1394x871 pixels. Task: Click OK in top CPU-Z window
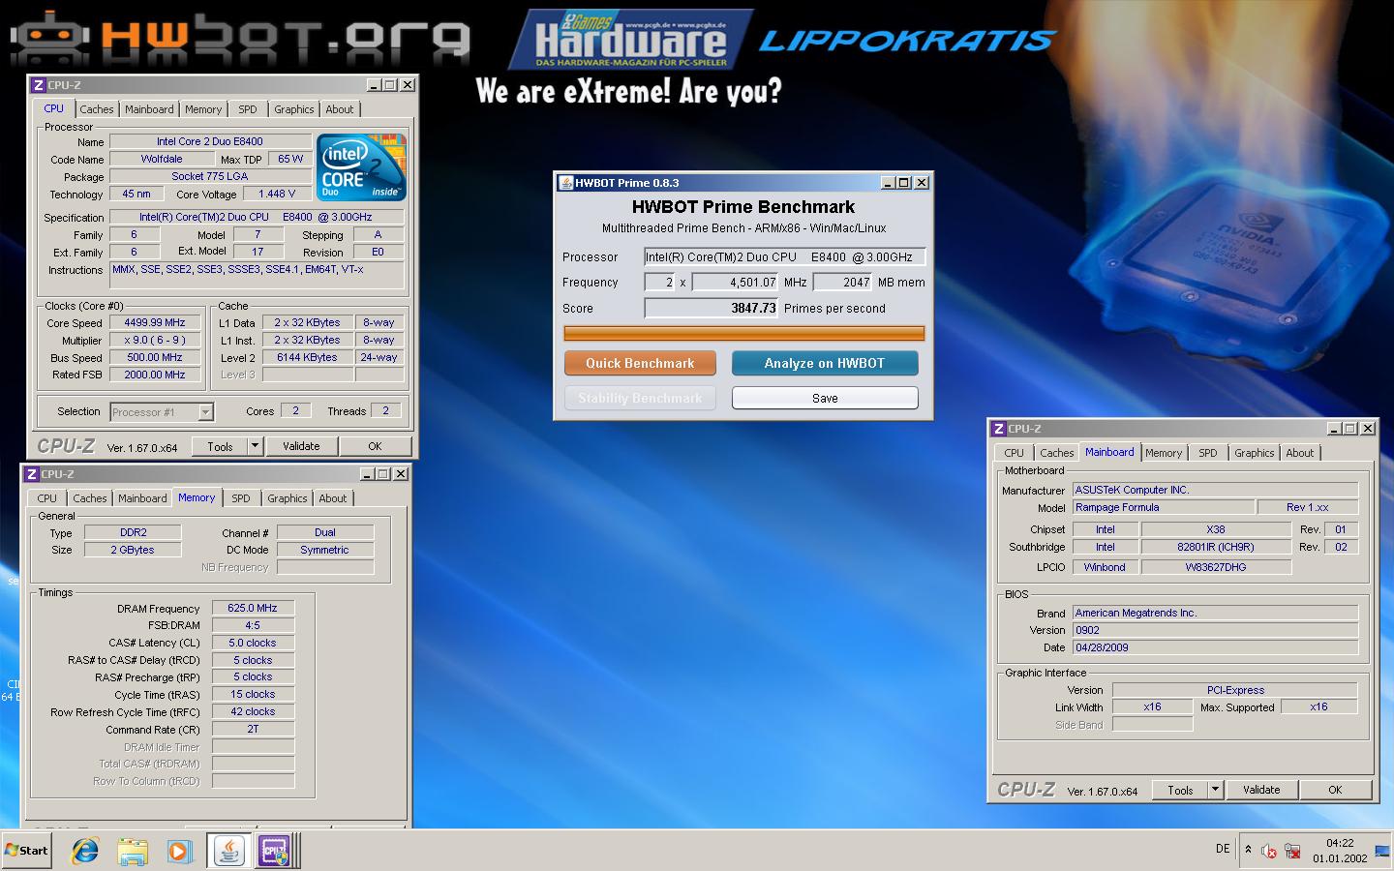375,446
